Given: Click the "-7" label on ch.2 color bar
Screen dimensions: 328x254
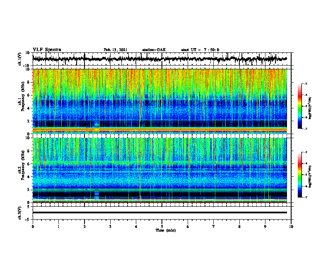Looking at the screenshot, I should tap(305, 197).
